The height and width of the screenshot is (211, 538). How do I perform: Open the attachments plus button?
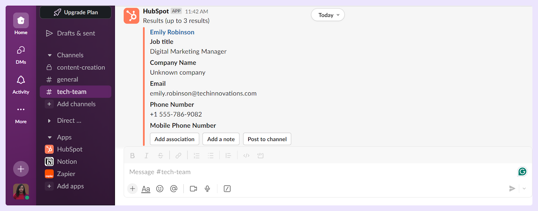pos(132,189)
